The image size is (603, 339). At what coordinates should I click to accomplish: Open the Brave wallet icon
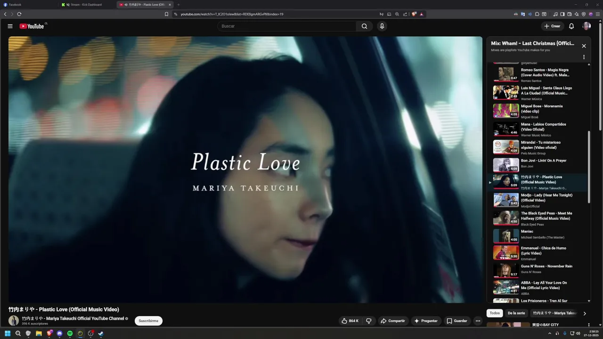tap(570, 14)
